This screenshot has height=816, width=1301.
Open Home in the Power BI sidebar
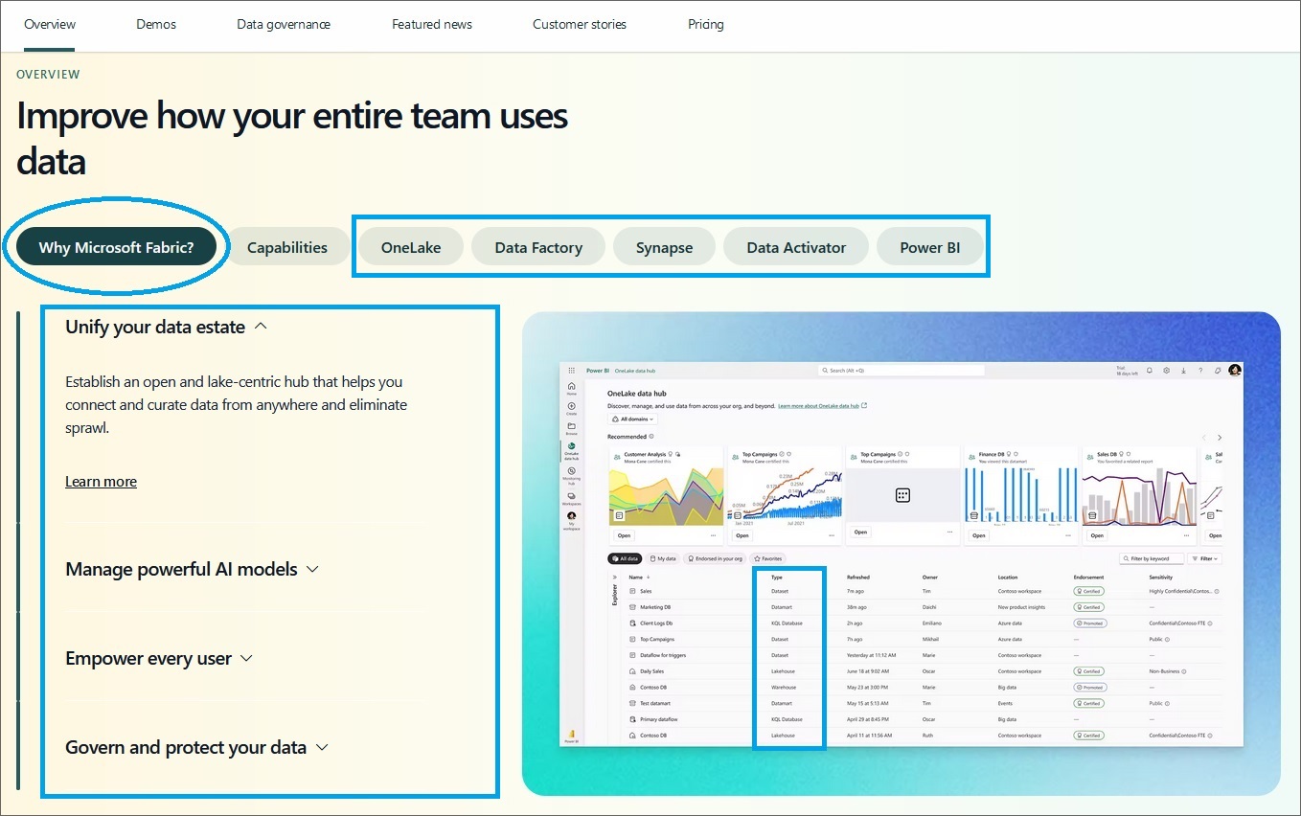[x=571, y=387]
